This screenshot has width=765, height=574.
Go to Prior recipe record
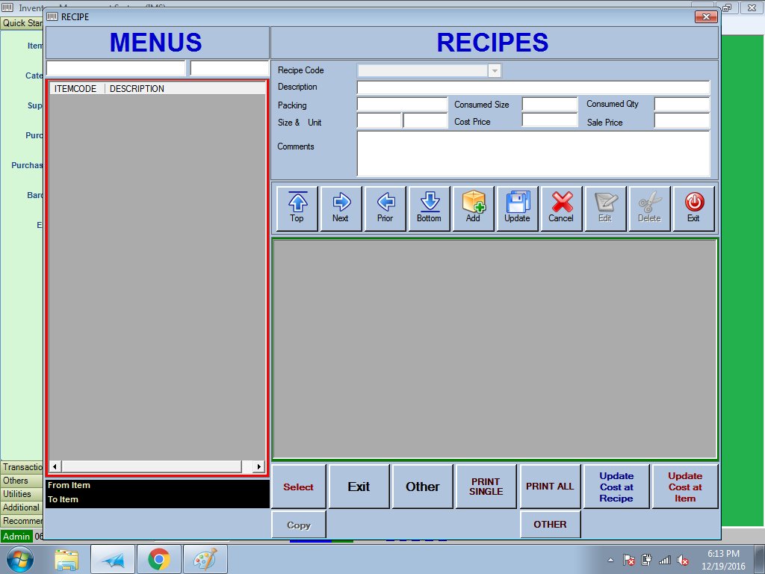tap(385, 208)
